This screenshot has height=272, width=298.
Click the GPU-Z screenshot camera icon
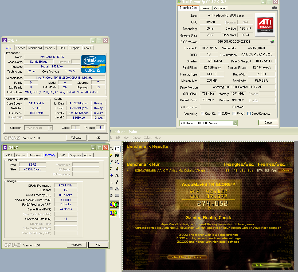pyautogui.click(x=274, y=7)
